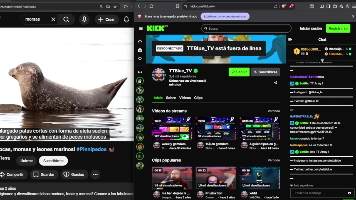Open emoji picker in chat input
This screenshot has height=200, width=356.
click(349, 193)
